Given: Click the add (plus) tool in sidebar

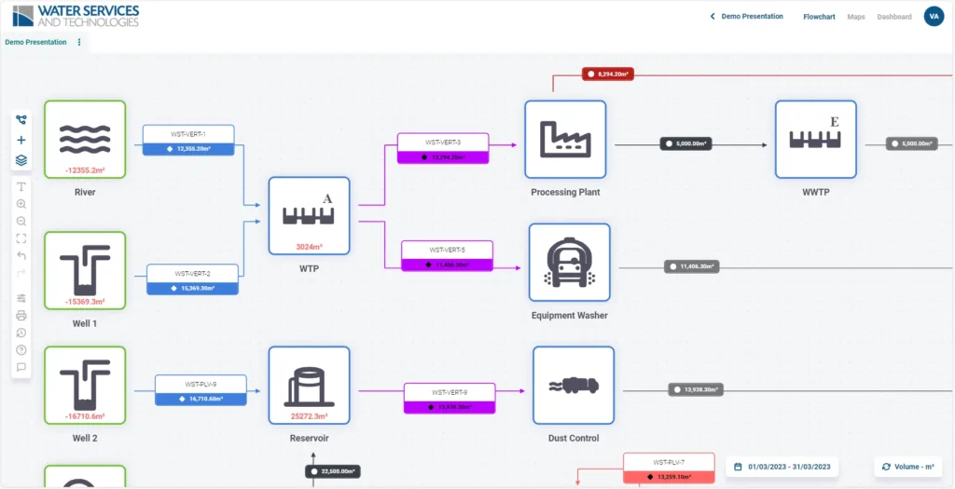Looking at the screenshot, I should [x=21, y=140].
